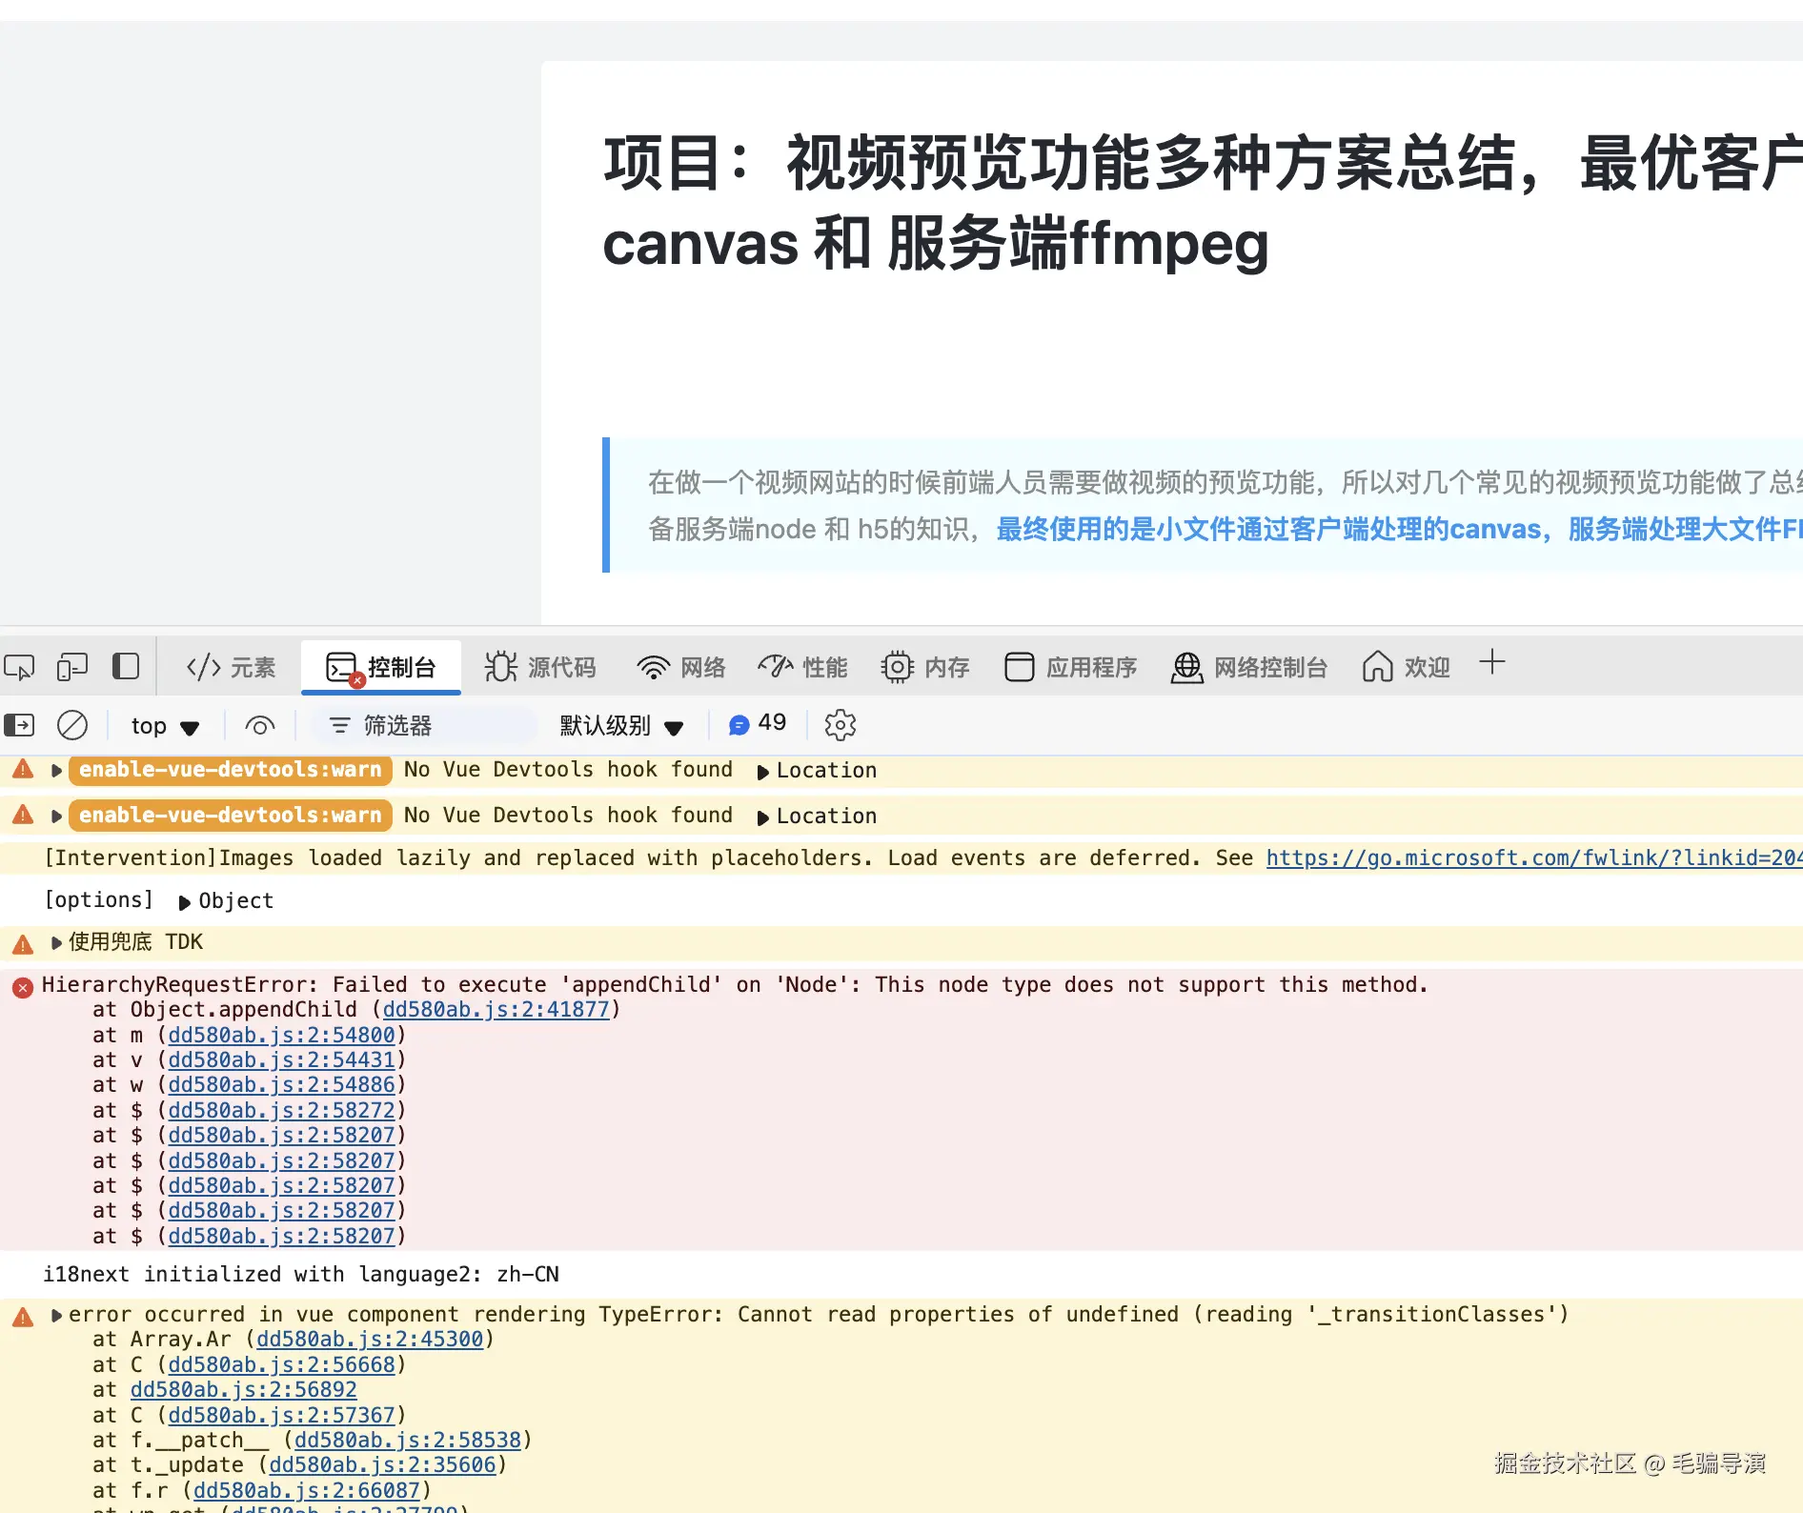Click the 49 issues message badge

coord(758,724)
